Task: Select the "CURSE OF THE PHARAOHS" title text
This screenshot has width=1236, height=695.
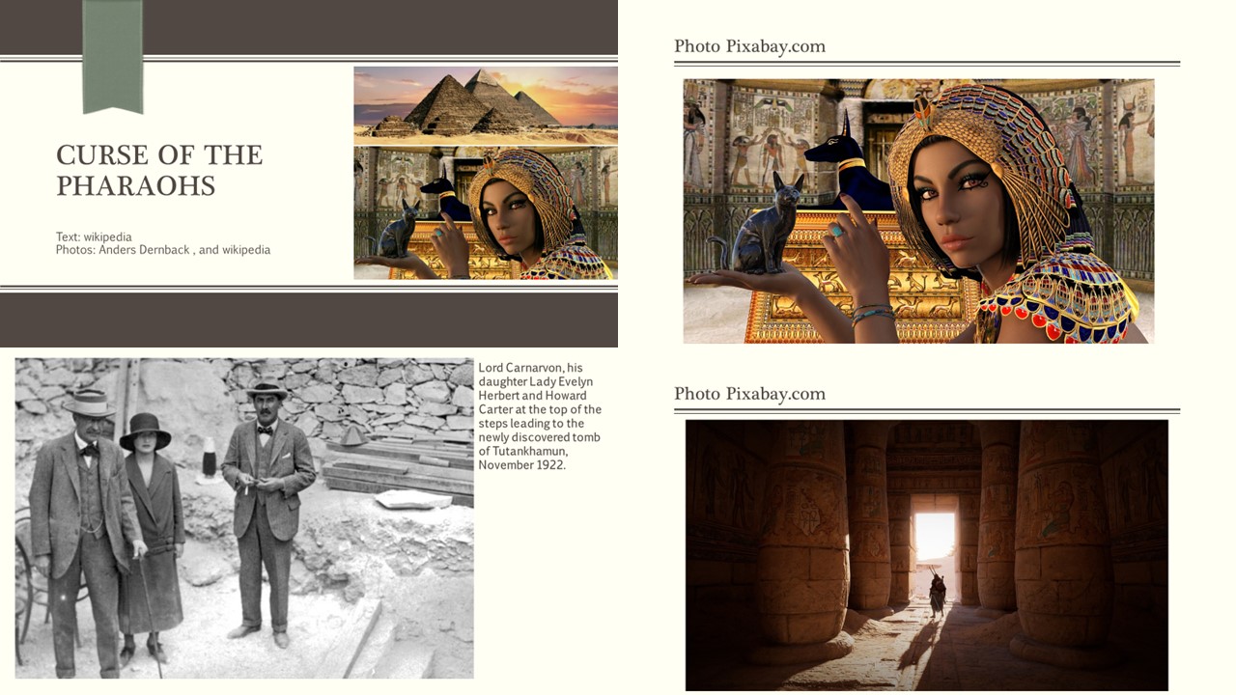Action: click(x=159, y=170)
